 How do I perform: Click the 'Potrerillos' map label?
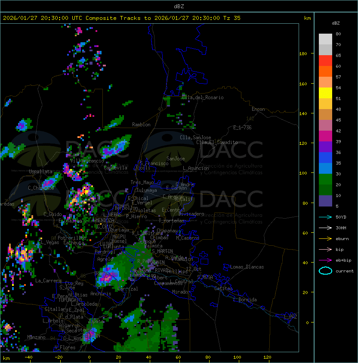click(x=72, y=238)
